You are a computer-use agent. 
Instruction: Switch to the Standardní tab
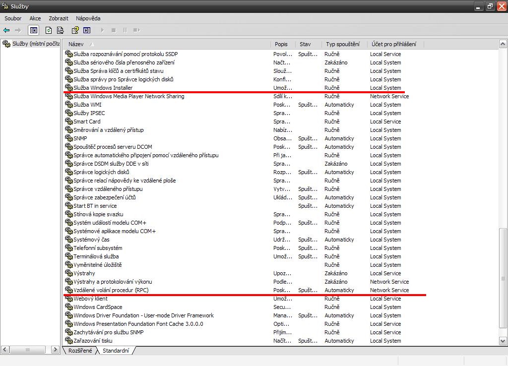pyautogui.click(x=116, y=351)
